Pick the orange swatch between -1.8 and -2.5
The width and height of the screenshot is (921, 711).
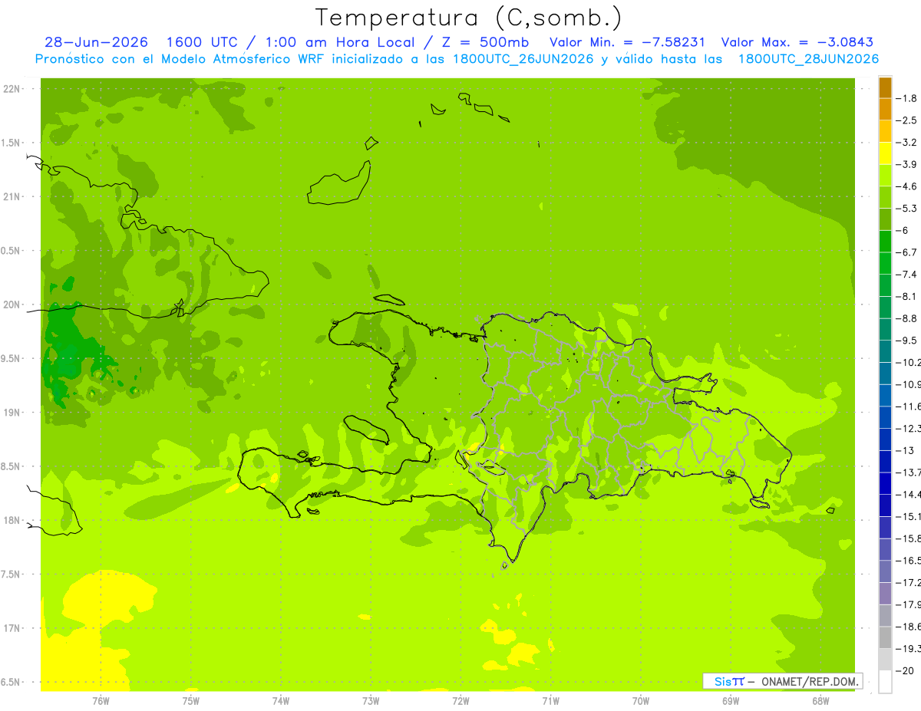point(885,110)
